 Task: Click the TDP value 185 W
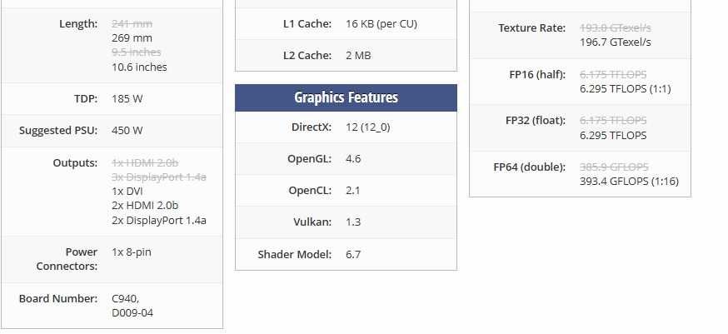click(127, 99)
